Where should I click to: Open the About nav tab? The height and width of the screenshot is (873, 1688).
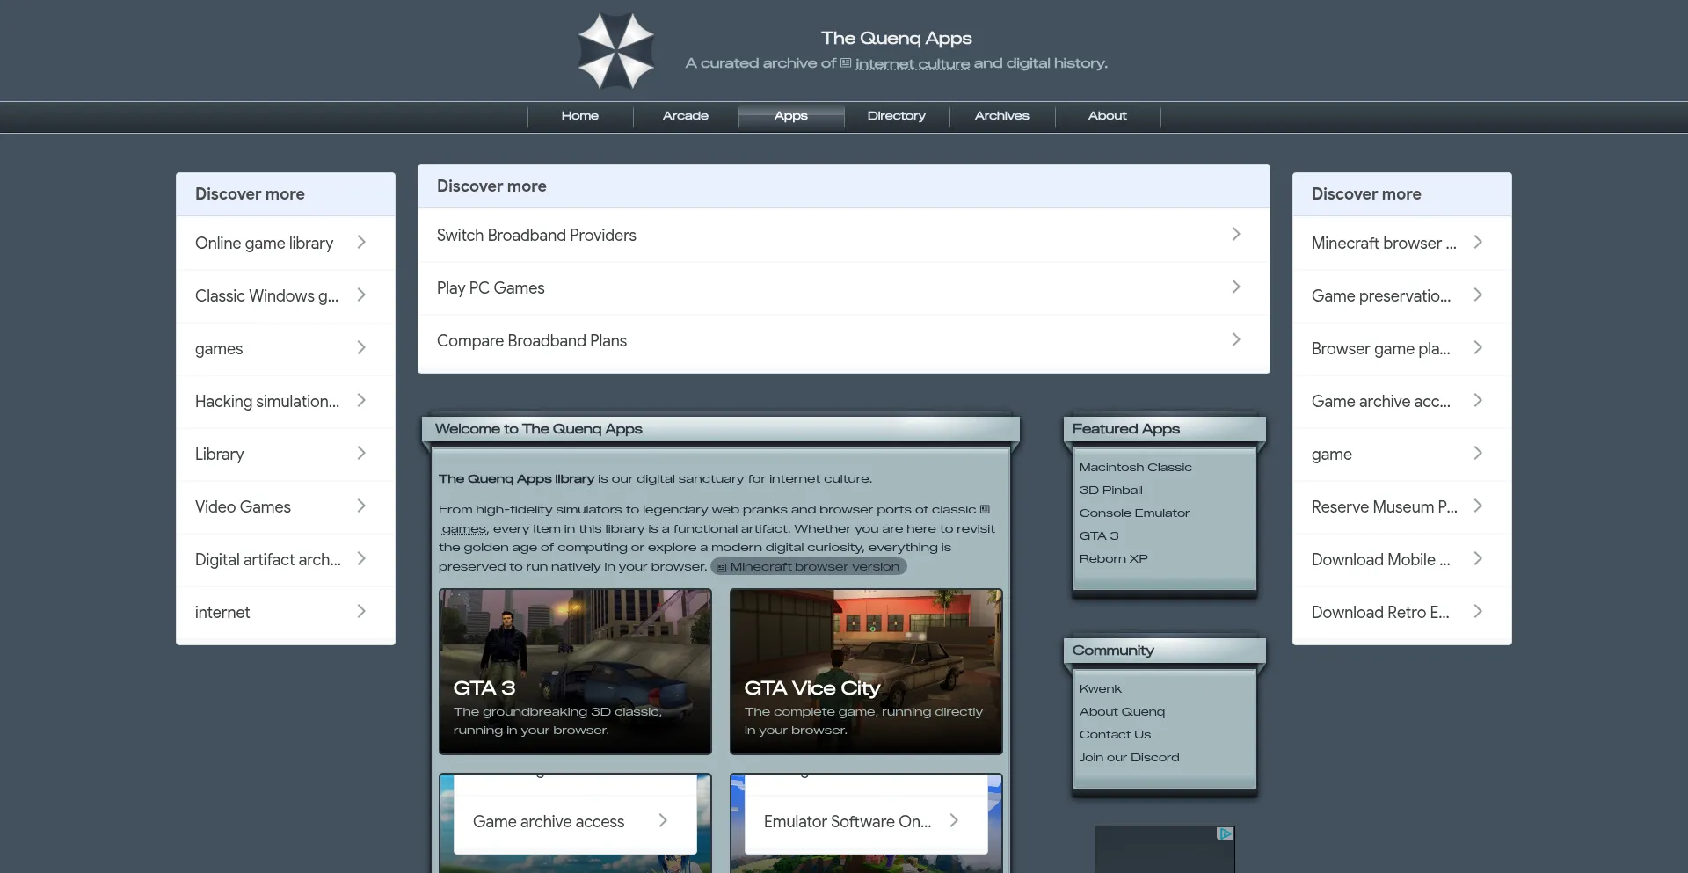click(1108, 116)
